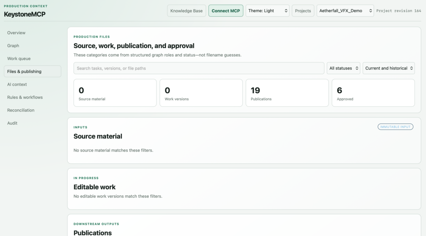Viewport: 426px width, 236px height.
Task: Open the All statuses filter dropdown
Action: tap(343, 68)
